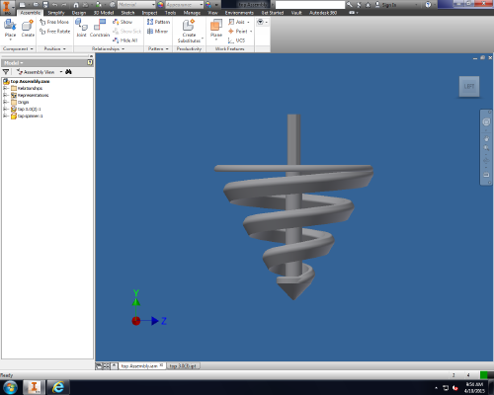Switch to the Simplify ribbon tab

[x=56, y=13]
